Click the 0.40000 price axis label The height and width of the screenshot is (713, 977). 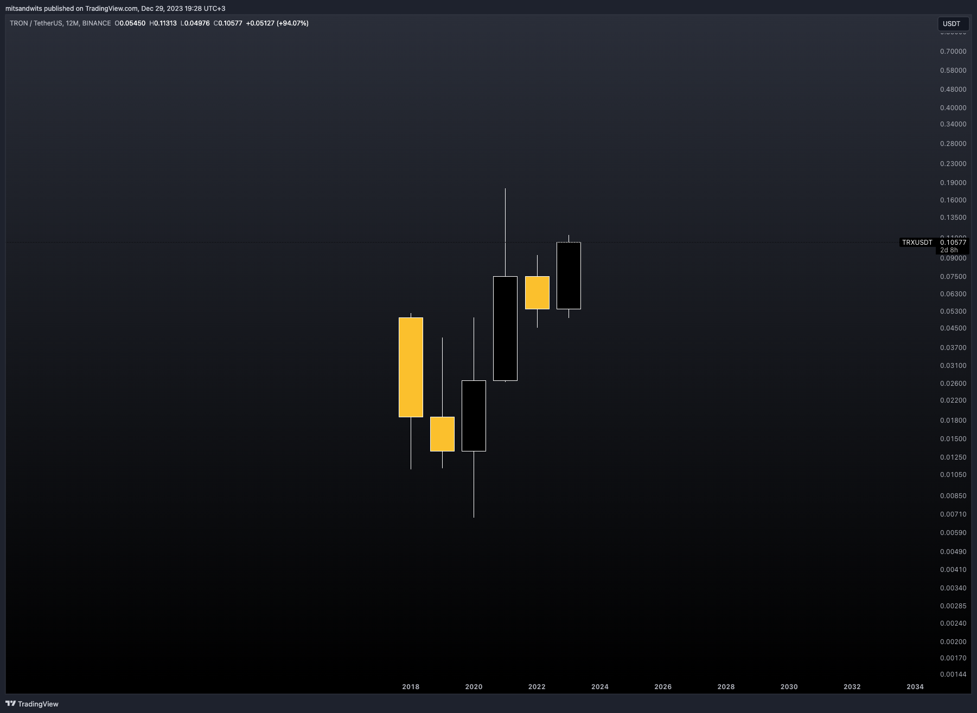coord(953,108)
